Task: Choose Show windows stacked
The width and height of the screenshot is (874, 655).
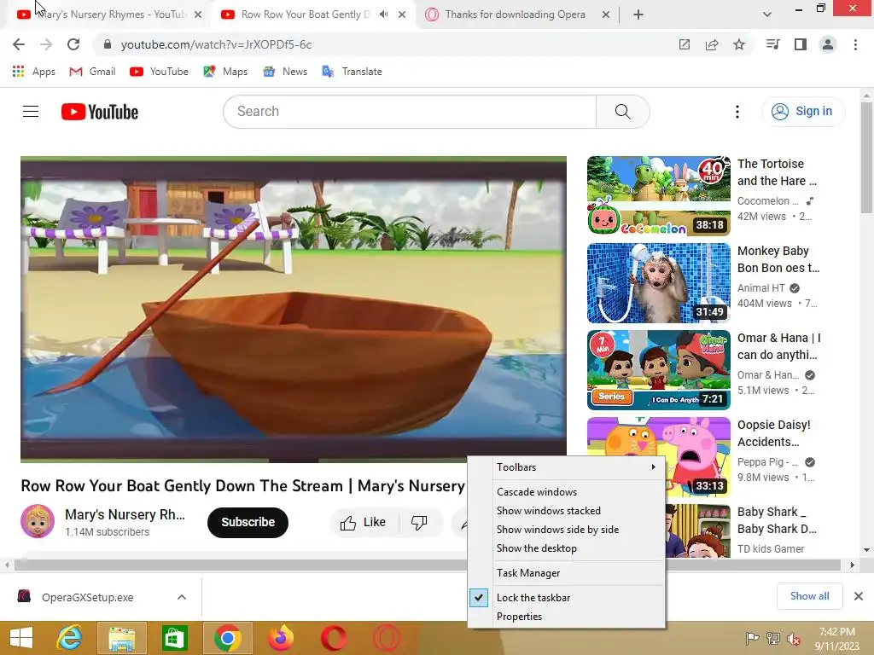Action: [x=567, y=511]
